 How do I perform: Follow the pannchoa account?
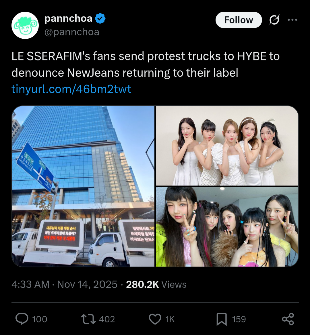click(x=239, y=20)
